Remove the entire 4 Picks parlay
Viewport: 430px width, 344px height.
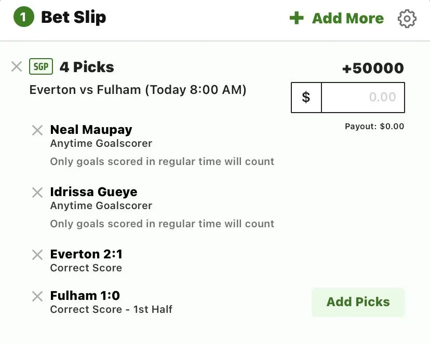tap(17, 67)
